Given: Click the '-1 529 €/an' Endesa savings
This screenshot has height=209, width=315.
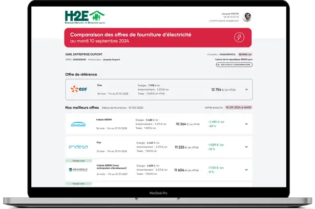Looking at the screenshot, I should click(216, 145).
